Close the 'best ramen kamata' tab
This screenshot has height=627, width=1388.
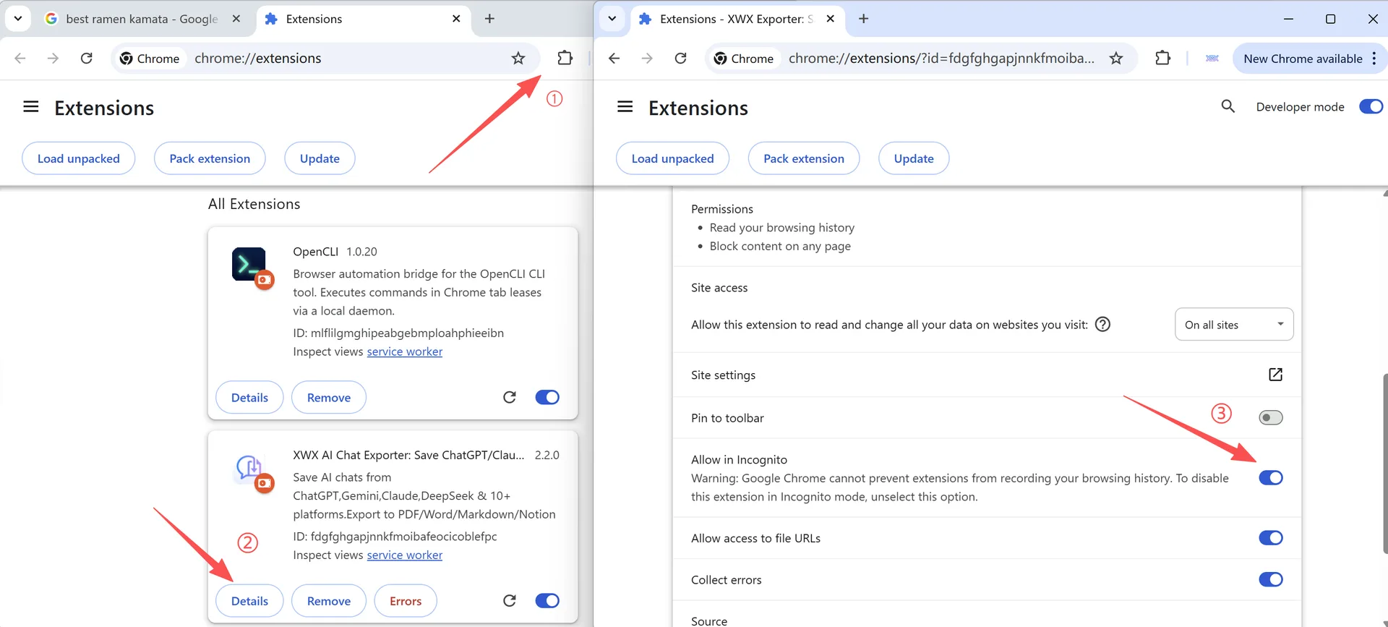pyautogui.click(x=236, y=19)
